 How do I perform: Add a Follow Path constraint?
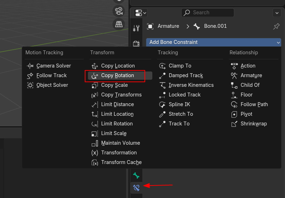click(254, 104)
